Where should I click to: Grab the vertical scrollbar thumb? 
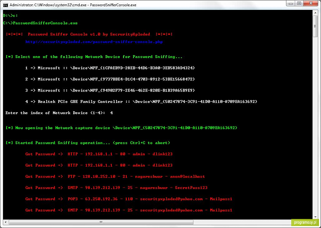(x=315, y=26)
